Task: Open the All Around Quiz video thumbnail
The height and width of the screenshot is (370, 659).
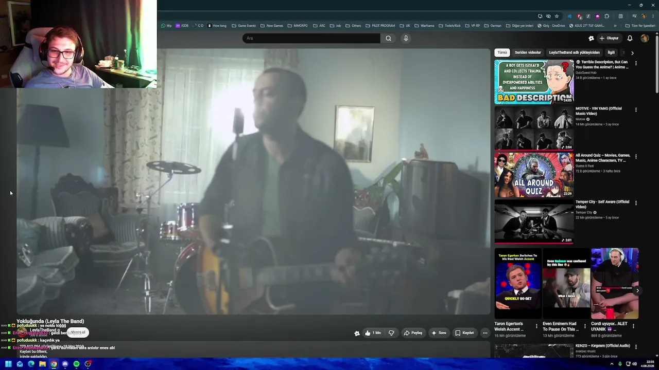Action: coord(534,175)
